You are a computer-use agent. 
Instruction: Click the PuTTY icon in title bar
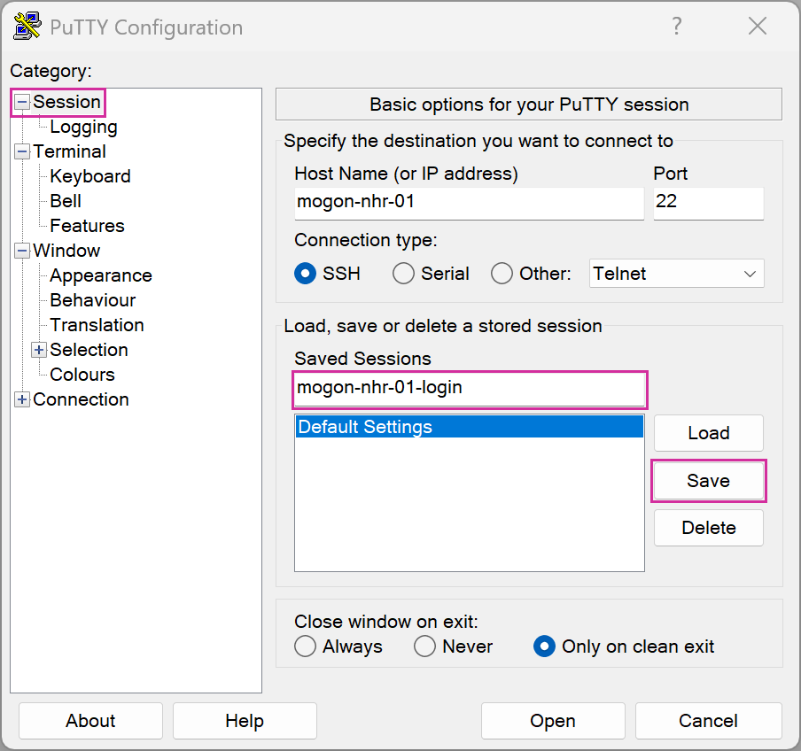(27, 27)
